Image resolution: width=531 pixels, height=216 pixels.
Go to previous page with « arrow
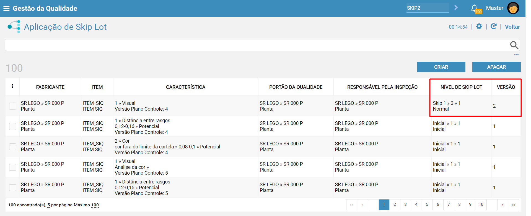(362, 204)
